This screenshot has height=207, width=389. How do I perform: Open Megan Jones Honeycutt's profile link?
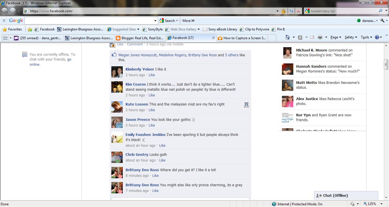coord(138,55)
